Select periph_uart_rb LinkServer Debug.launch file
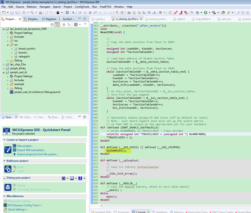 pos(37,92)
